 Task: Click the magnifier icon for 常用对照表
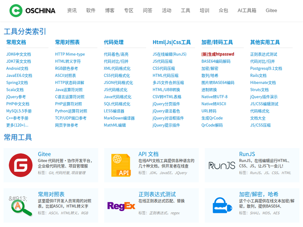(x=20, y=206)
